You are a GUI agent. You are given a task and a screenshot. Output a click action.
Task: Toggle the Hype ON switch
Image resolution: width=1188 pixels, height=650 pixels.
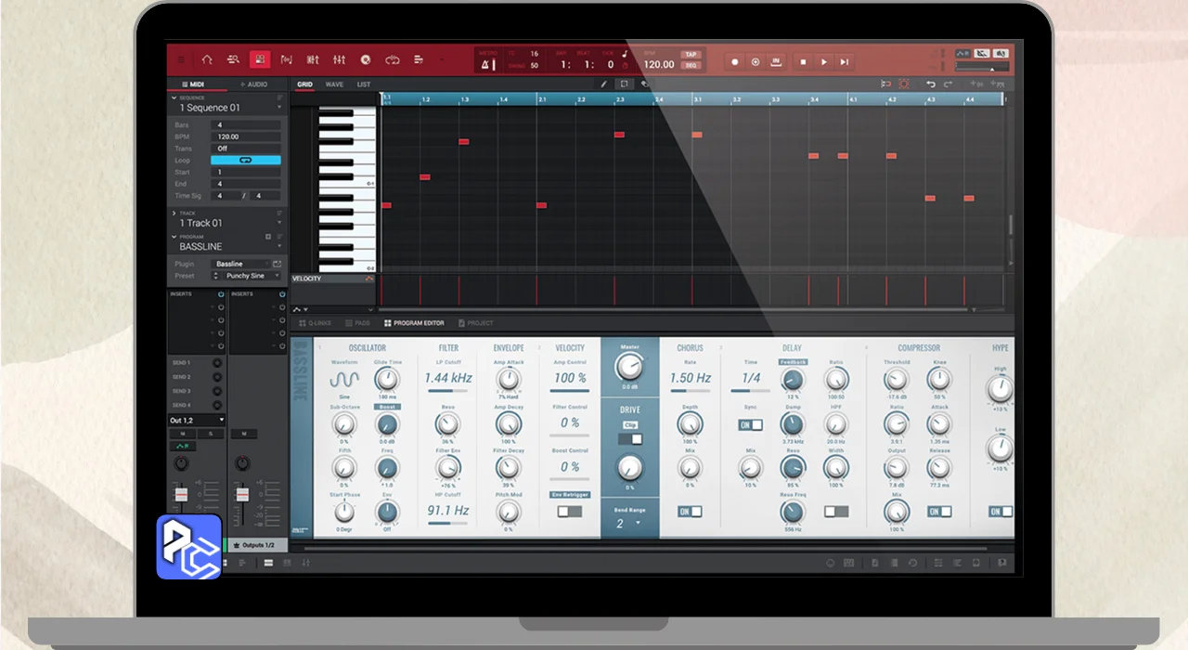coord(1001,512)
